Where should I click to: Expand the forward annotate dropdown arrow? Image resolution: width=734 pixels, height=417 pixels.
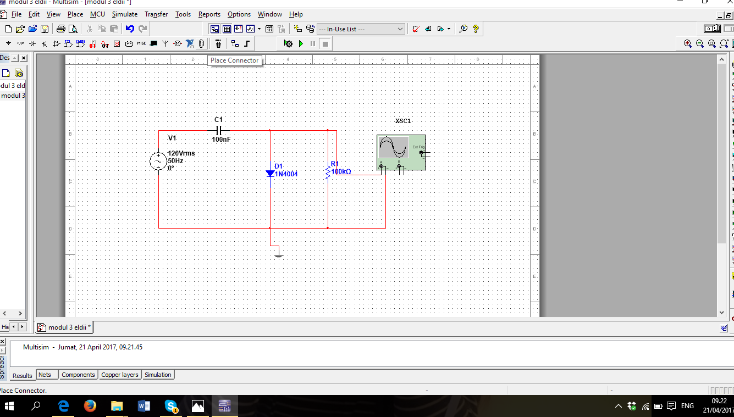click(449, 29)
